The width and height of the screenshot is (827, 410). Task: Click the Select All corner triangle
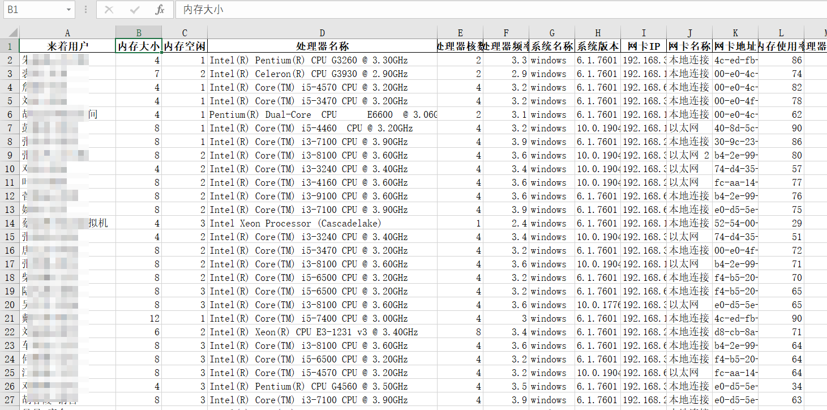pos(10,33)
